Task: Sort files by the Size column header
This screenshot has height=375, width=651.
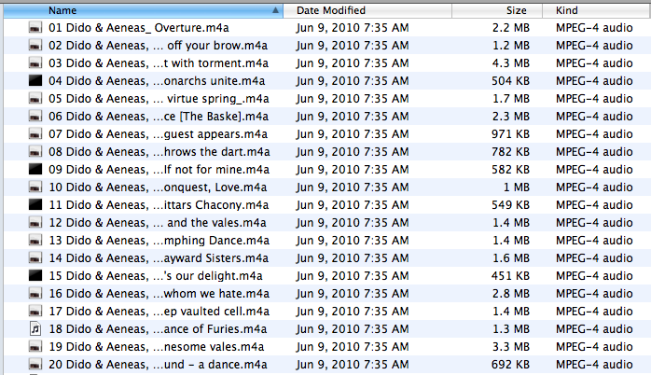Action: (497, 10)
